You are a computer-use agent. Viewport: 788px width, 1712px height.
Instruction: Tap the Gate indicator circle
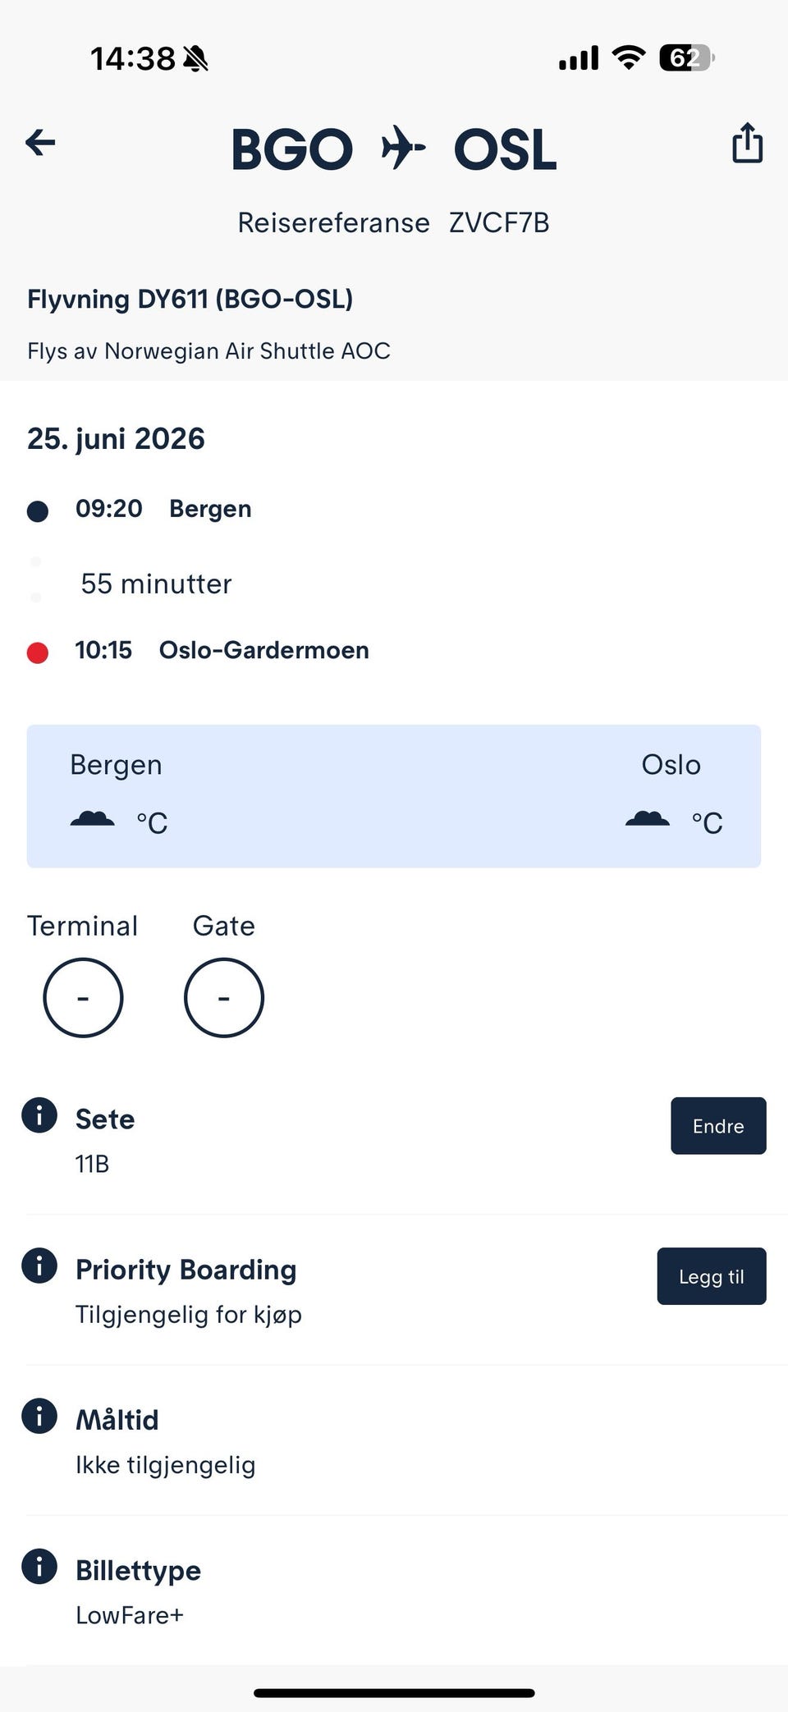tap(224, 997)
